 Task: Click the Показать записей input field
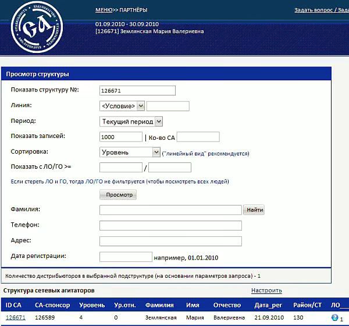click(120, 137)
